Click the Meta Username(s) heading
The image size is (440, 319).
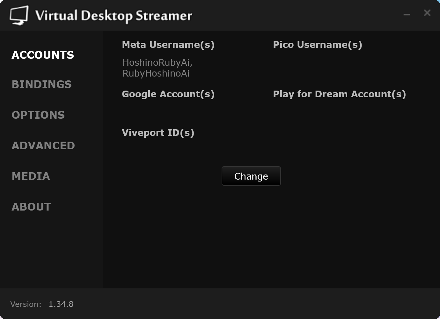(168, 45)
